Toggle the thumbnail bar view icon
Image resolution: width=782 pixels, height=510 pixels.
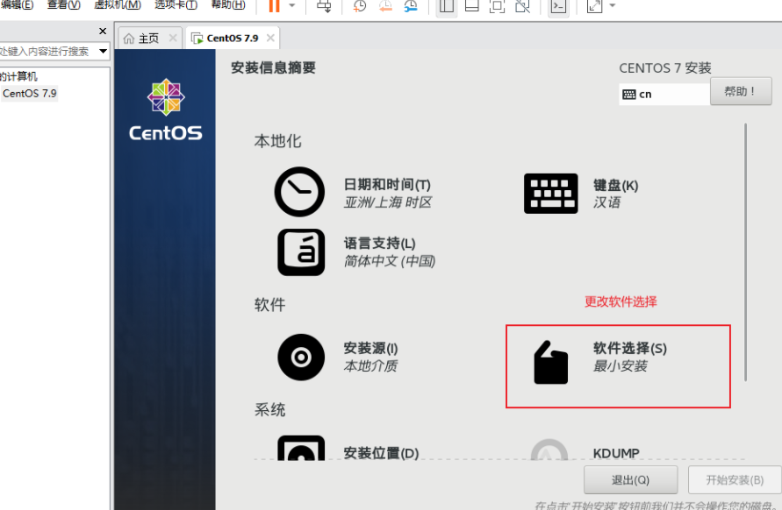[472, 5]
